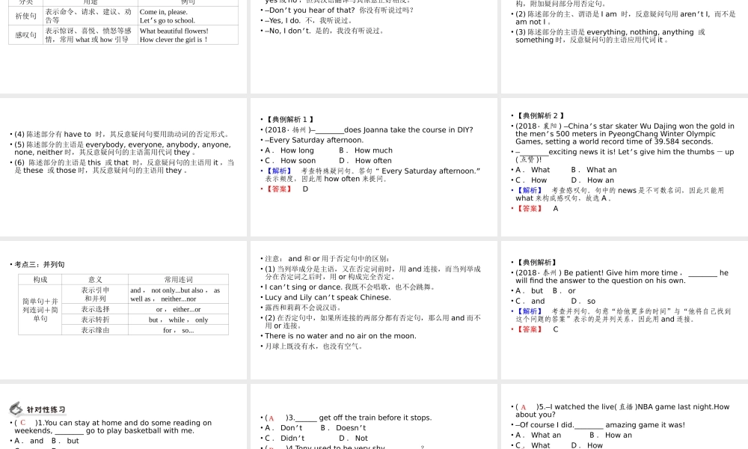Open the slide showing the 祈使句 and 感叹句 table

click(123, 46)
